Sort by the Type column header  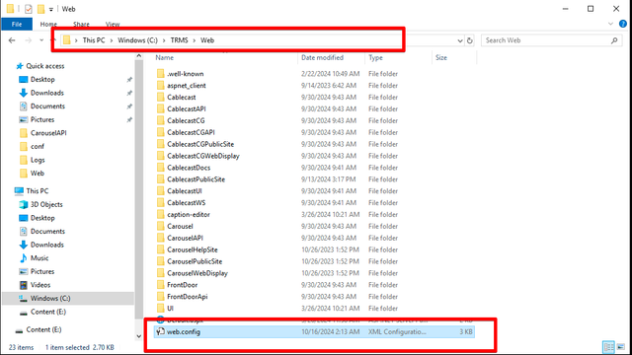(x=375, y=57)
